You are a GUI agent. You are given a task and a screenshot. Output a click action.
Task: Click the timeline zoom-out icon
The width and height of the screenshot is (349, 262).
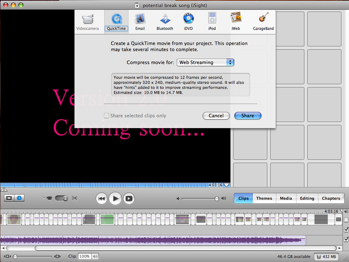(x=7, y=257)
